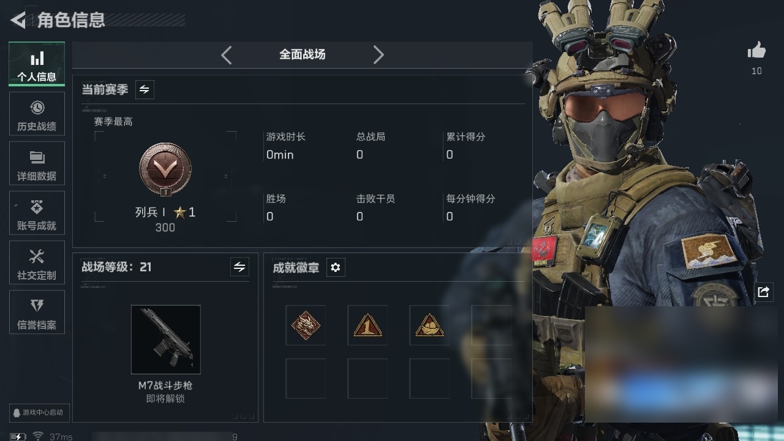The image size is (784, 441).
Task: Toggle the 当前赛季 season swap button
Action: tap(145, 89)
